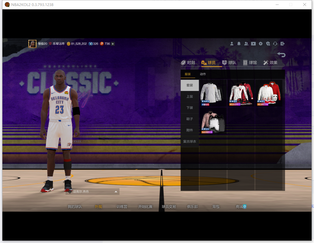Screen dimensions: 314x243
Task: Switch to the 球员 tab
Action: [208, 63]
